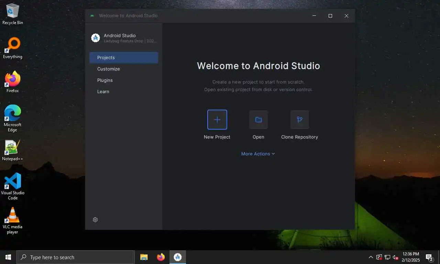The image size is (440, 264).
Task: Click the Android Studio taskbar icon
Action: point(178,257)
